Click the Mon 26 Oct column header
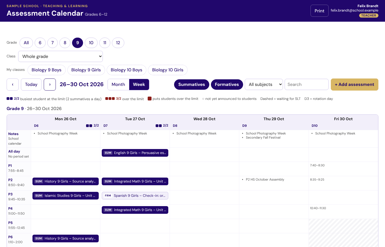Screen dimensions: 385x247 coord(65,119)
